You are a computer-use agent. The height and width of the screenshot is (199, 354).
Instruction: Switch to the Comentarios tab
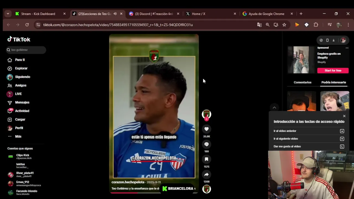[302, 82]
